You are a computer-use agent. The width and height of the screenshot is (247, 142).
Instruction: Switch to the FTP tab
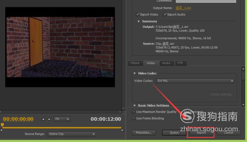(x=180, y=63)
